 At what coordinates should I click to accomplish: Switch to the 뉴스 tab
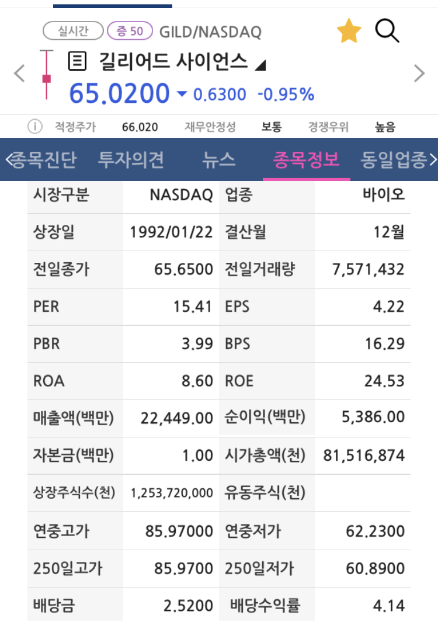(218, 159)
